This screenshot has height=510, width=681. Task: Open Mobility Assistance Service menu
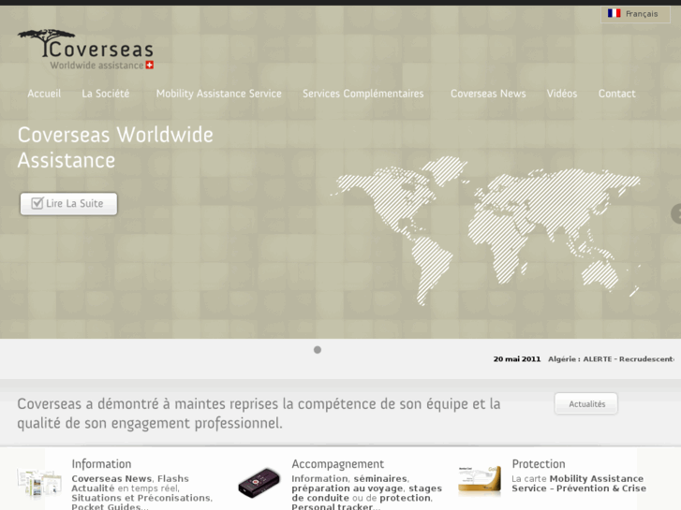(219, 94)
